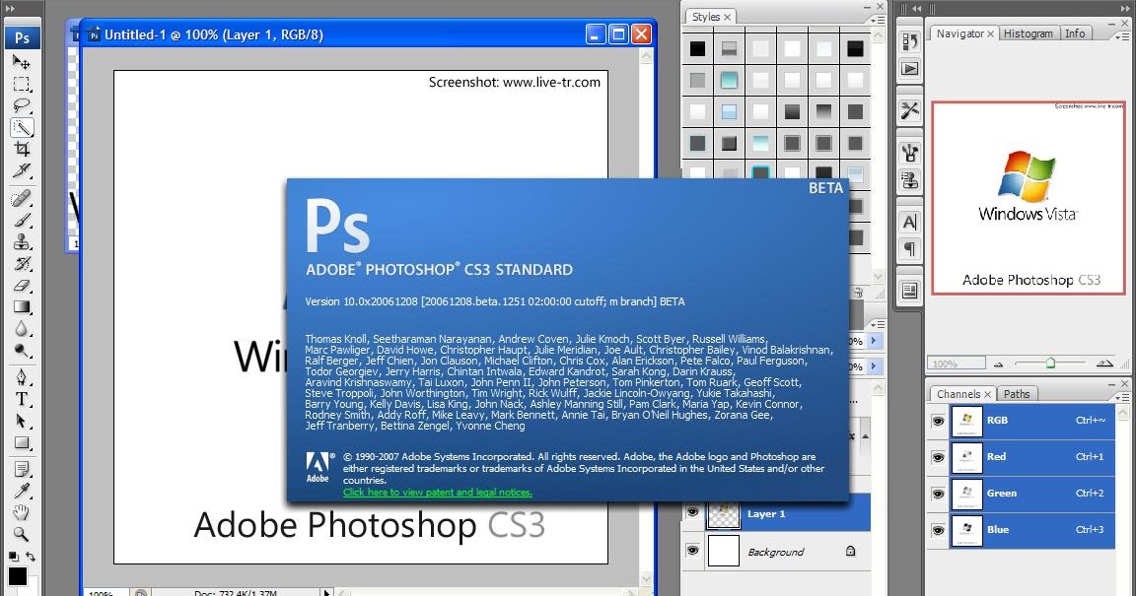
Task: Collapse the right panel dock
Action: point(1126,7)
